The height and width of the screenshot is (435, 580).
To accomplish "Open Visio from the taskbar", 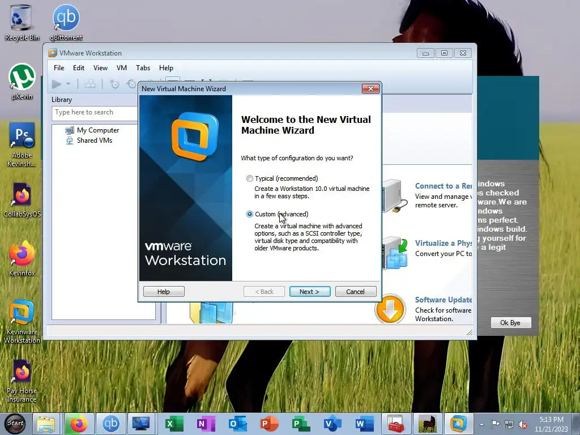I will coord(332,424).
